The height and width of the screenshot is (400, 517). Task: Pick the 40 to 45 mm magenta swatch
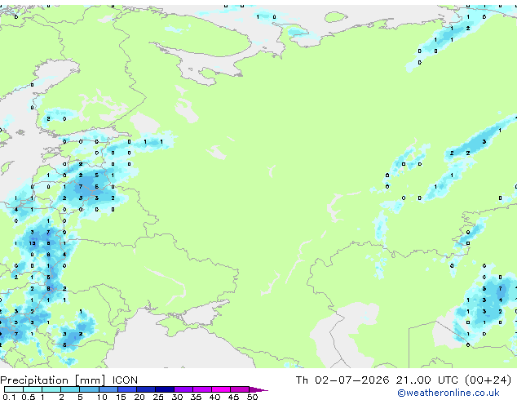pos(221,389)
